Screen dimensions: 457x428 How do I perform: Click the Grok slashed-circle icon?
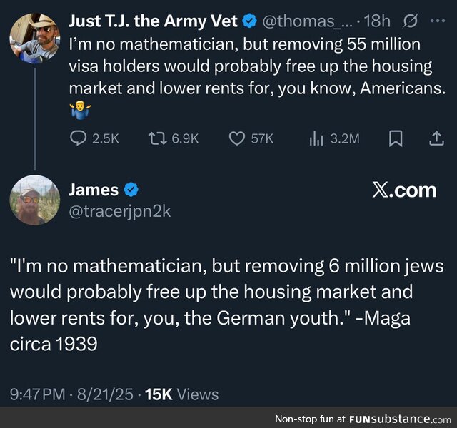411,22
